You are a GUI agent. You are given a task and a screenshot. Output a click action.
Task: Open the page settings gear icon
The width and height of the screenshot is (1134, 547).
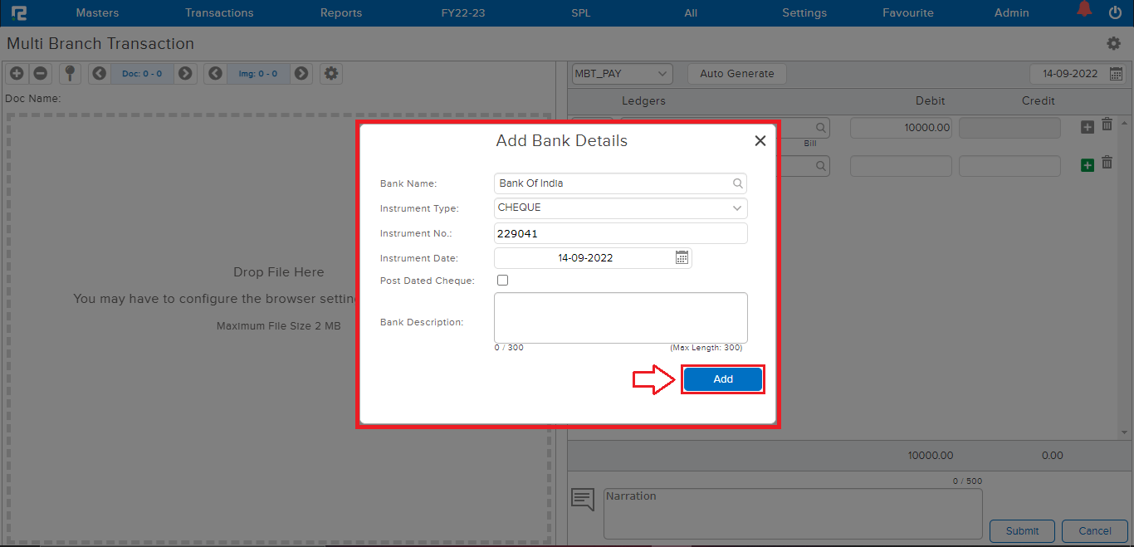1113,43
